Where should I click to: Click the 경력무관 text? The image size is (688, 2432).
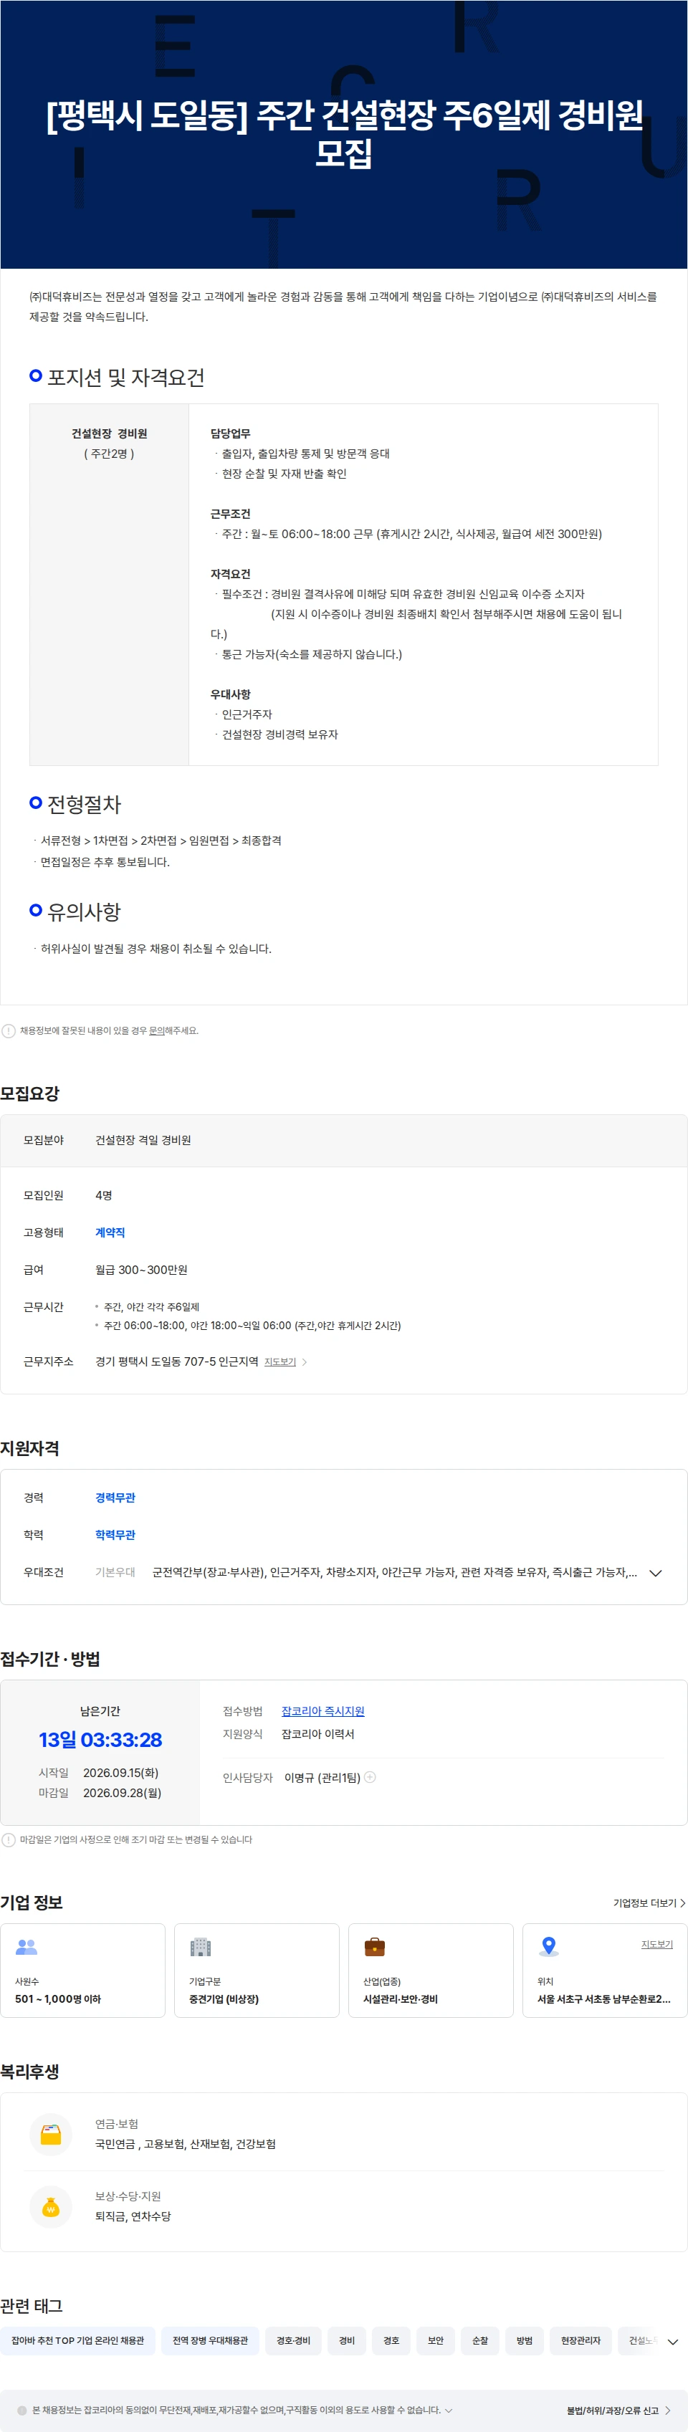coord(115,1498)
